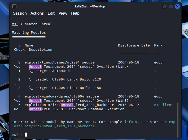Click the terminal vertical scrollbar
This screenshot has width=188, height=140.
(x=178, y=120)
